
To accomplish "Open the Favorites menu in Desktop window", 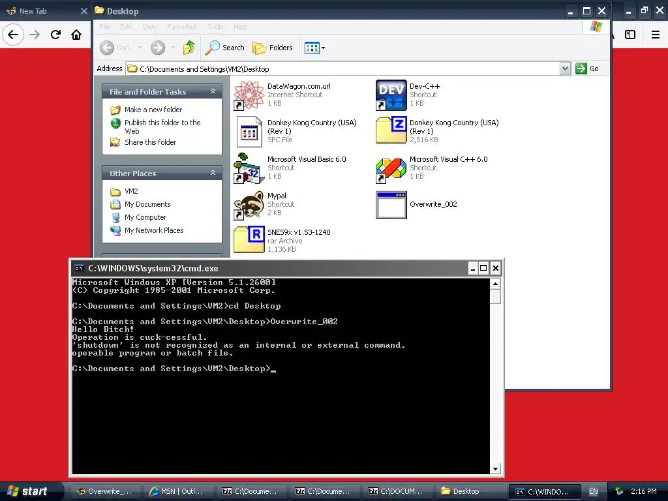I will point(182,27).
